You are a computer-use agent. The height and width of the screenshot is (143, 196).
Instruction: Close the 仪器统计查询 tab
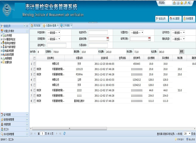click(x=58, y=25)
